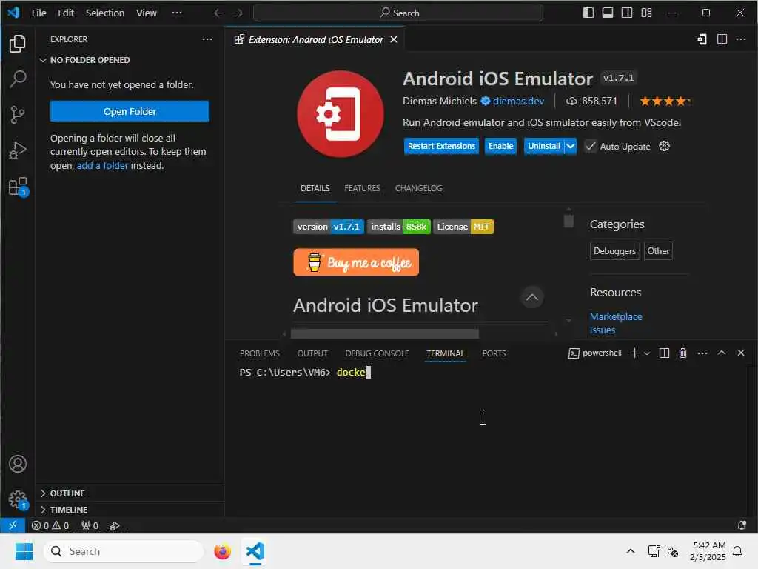Open the Source Control view
The height and width of the screenshot is (569, 758).
(x=18, y=115)
